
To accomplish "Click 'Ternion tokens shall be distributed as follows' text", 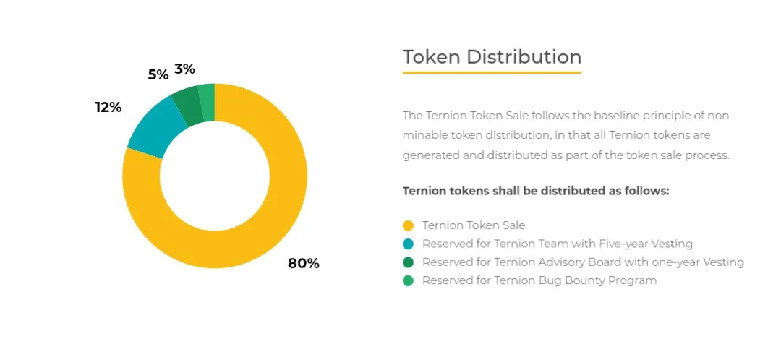I will [x=536, y=192].
